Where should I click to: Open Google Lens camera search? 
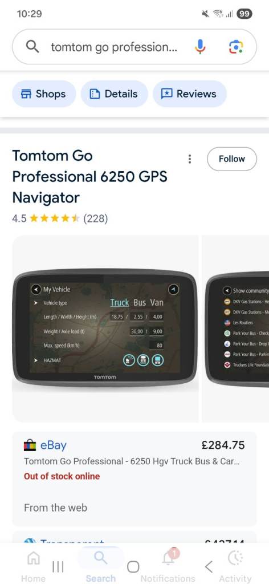pyautogui.click(x=236, y=47)
